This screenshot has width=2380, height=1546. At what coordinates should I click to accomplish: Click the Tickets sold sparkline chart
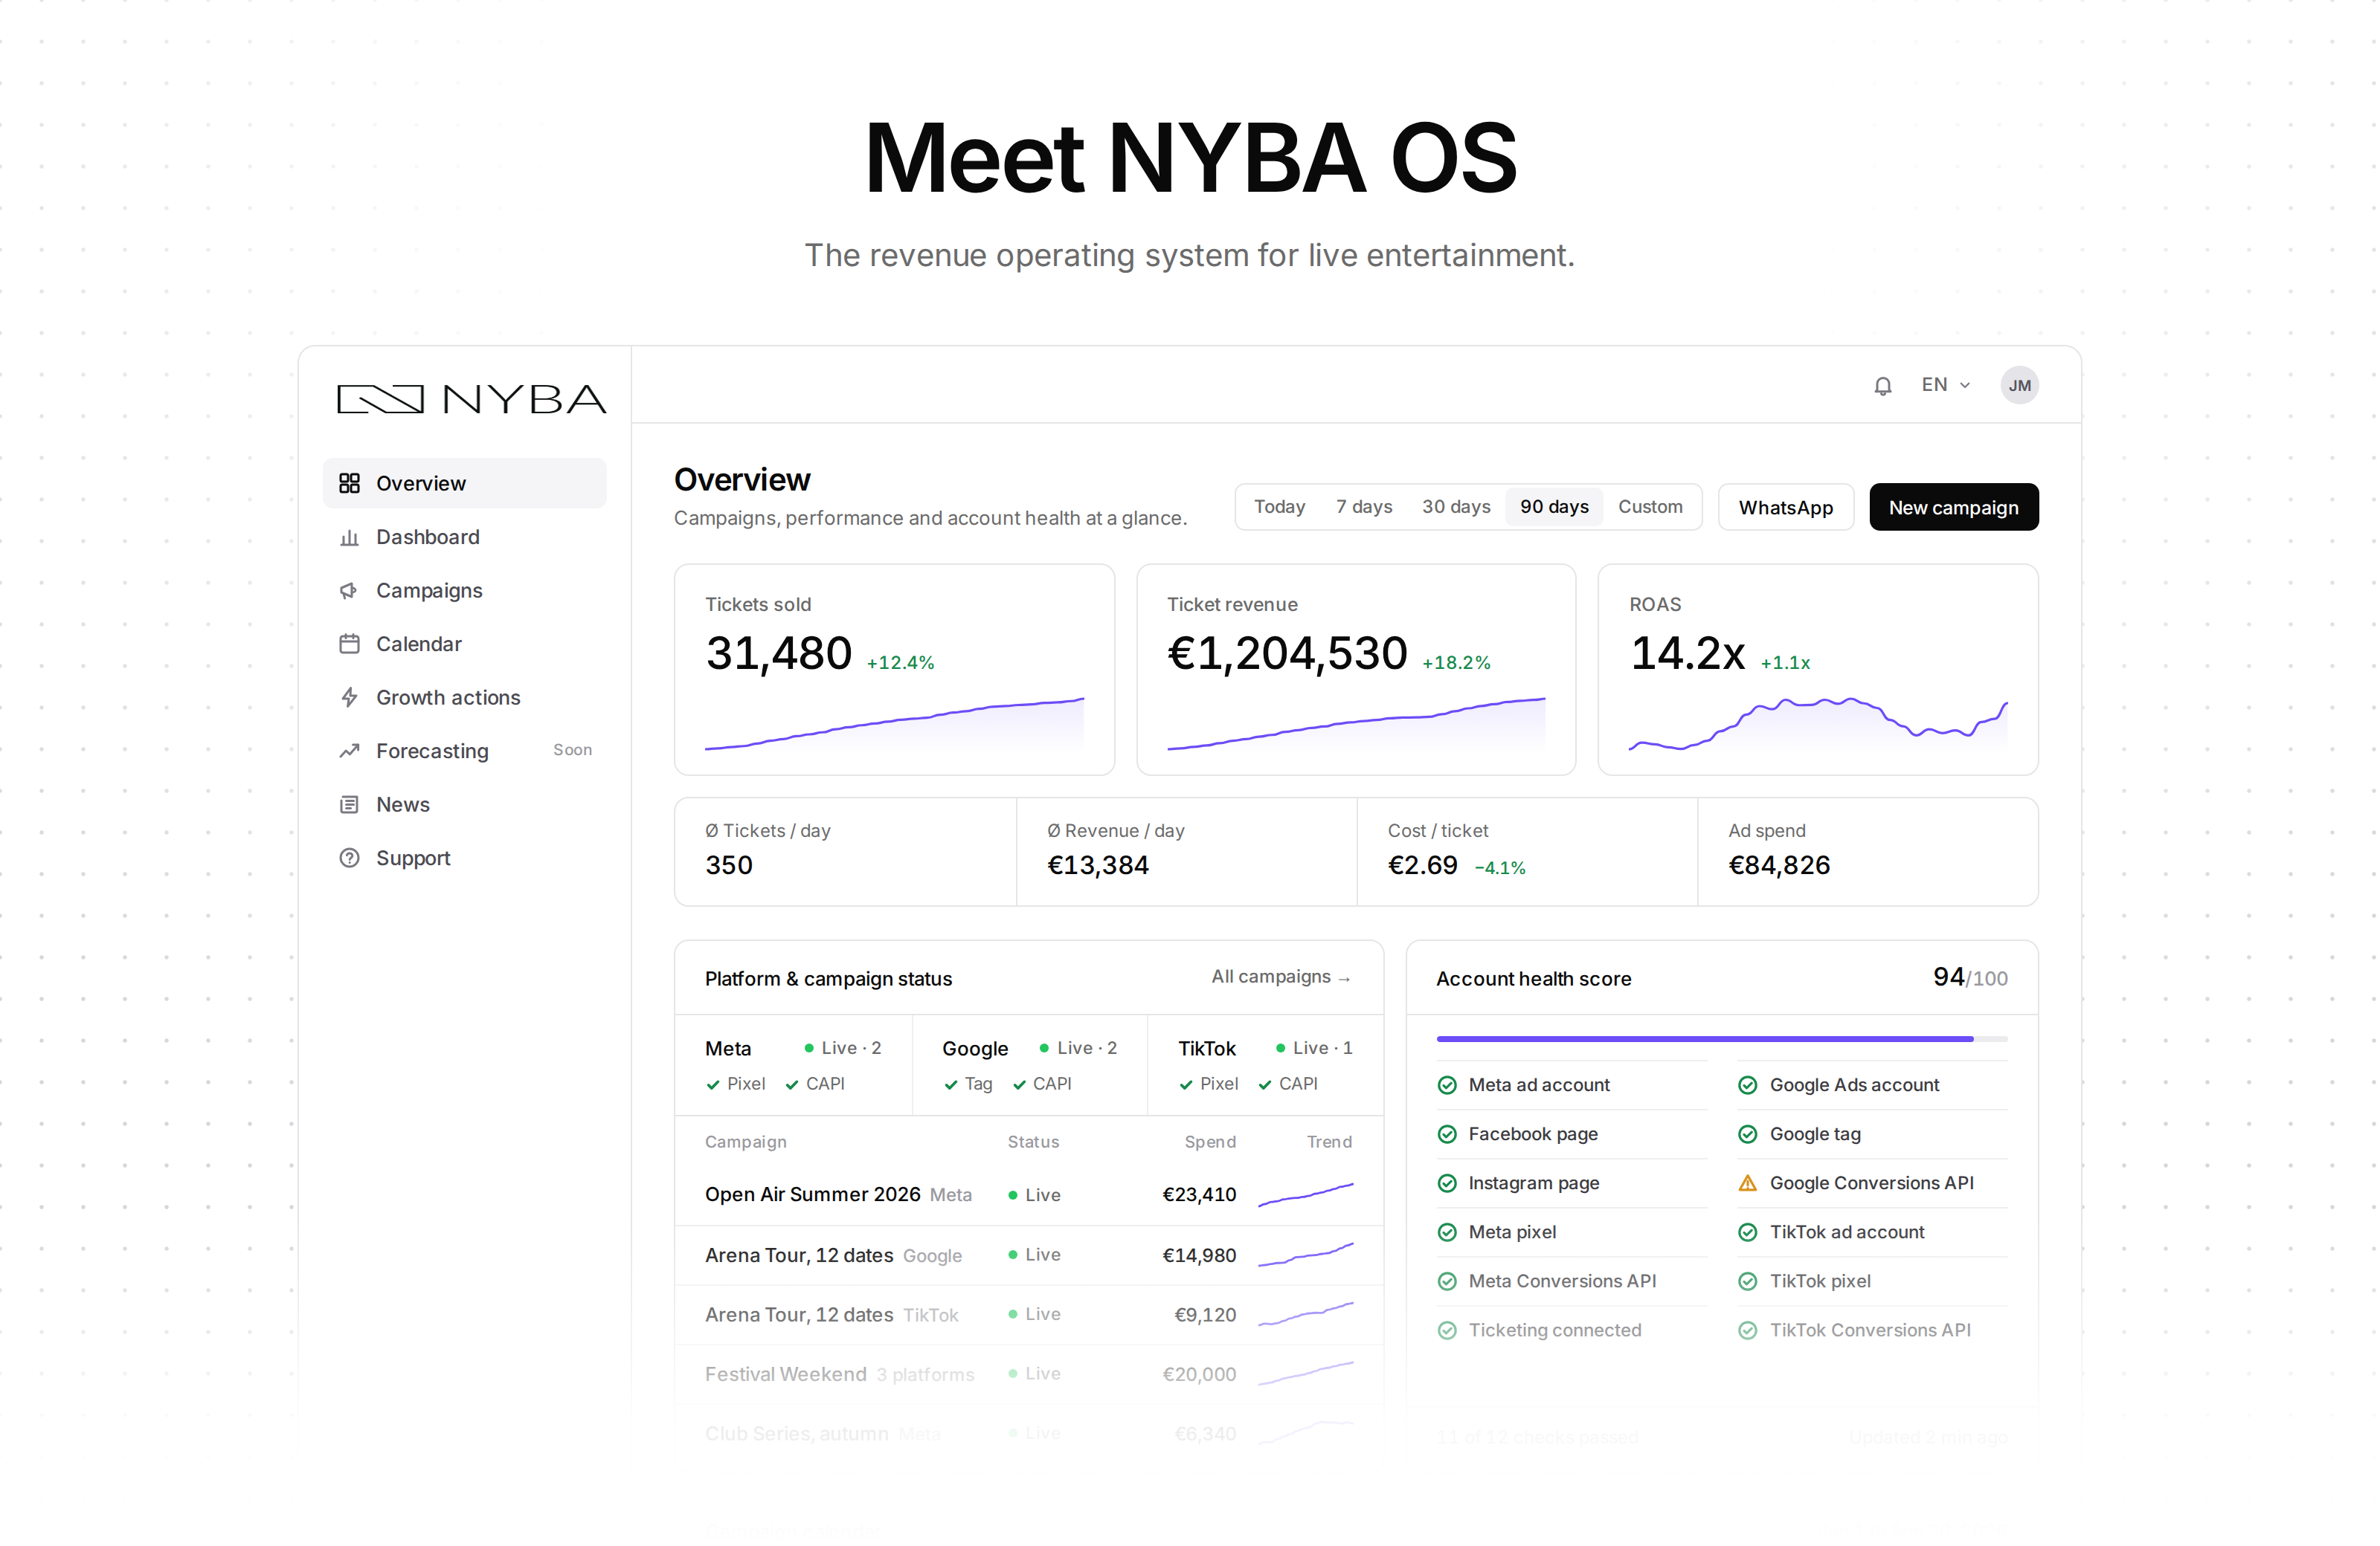[x=894, y=723]
